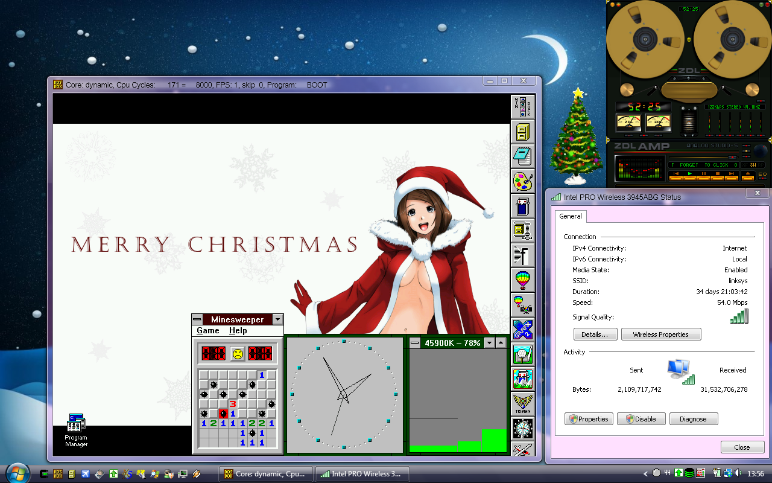Open the Minesweeper Help menu
Viewport: 772px width, 483px height.
238,331
